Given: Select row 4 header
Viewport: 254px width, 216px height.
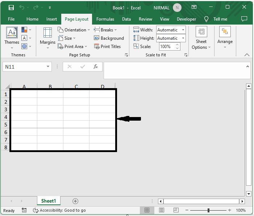Looking at the screenshot, I should tap(6, 117).
